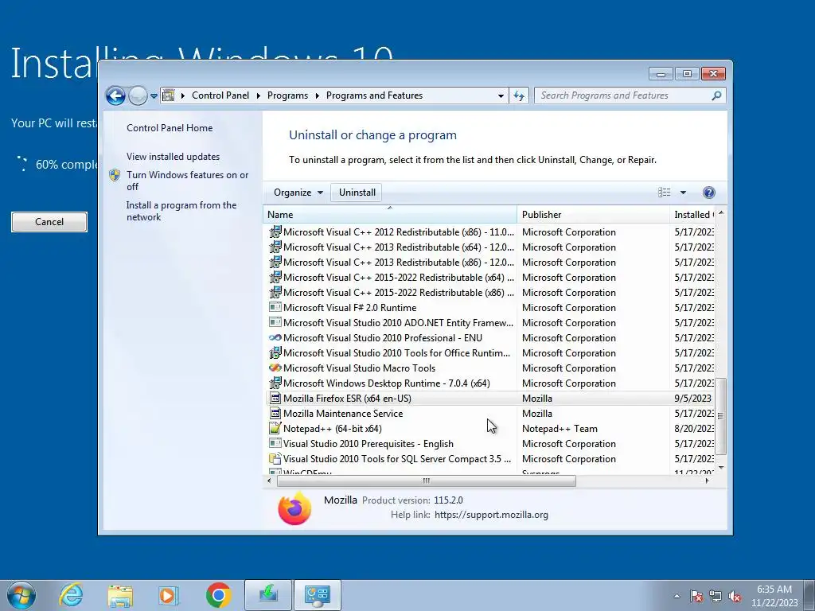Click the 9/5/2023 install date cell
This screenshot has height=611, width=815.
[x=693, y=399]
